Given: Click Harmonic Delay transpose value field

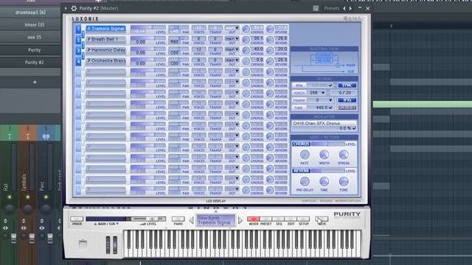Looking at the screenshot, I should click(215, 49).
